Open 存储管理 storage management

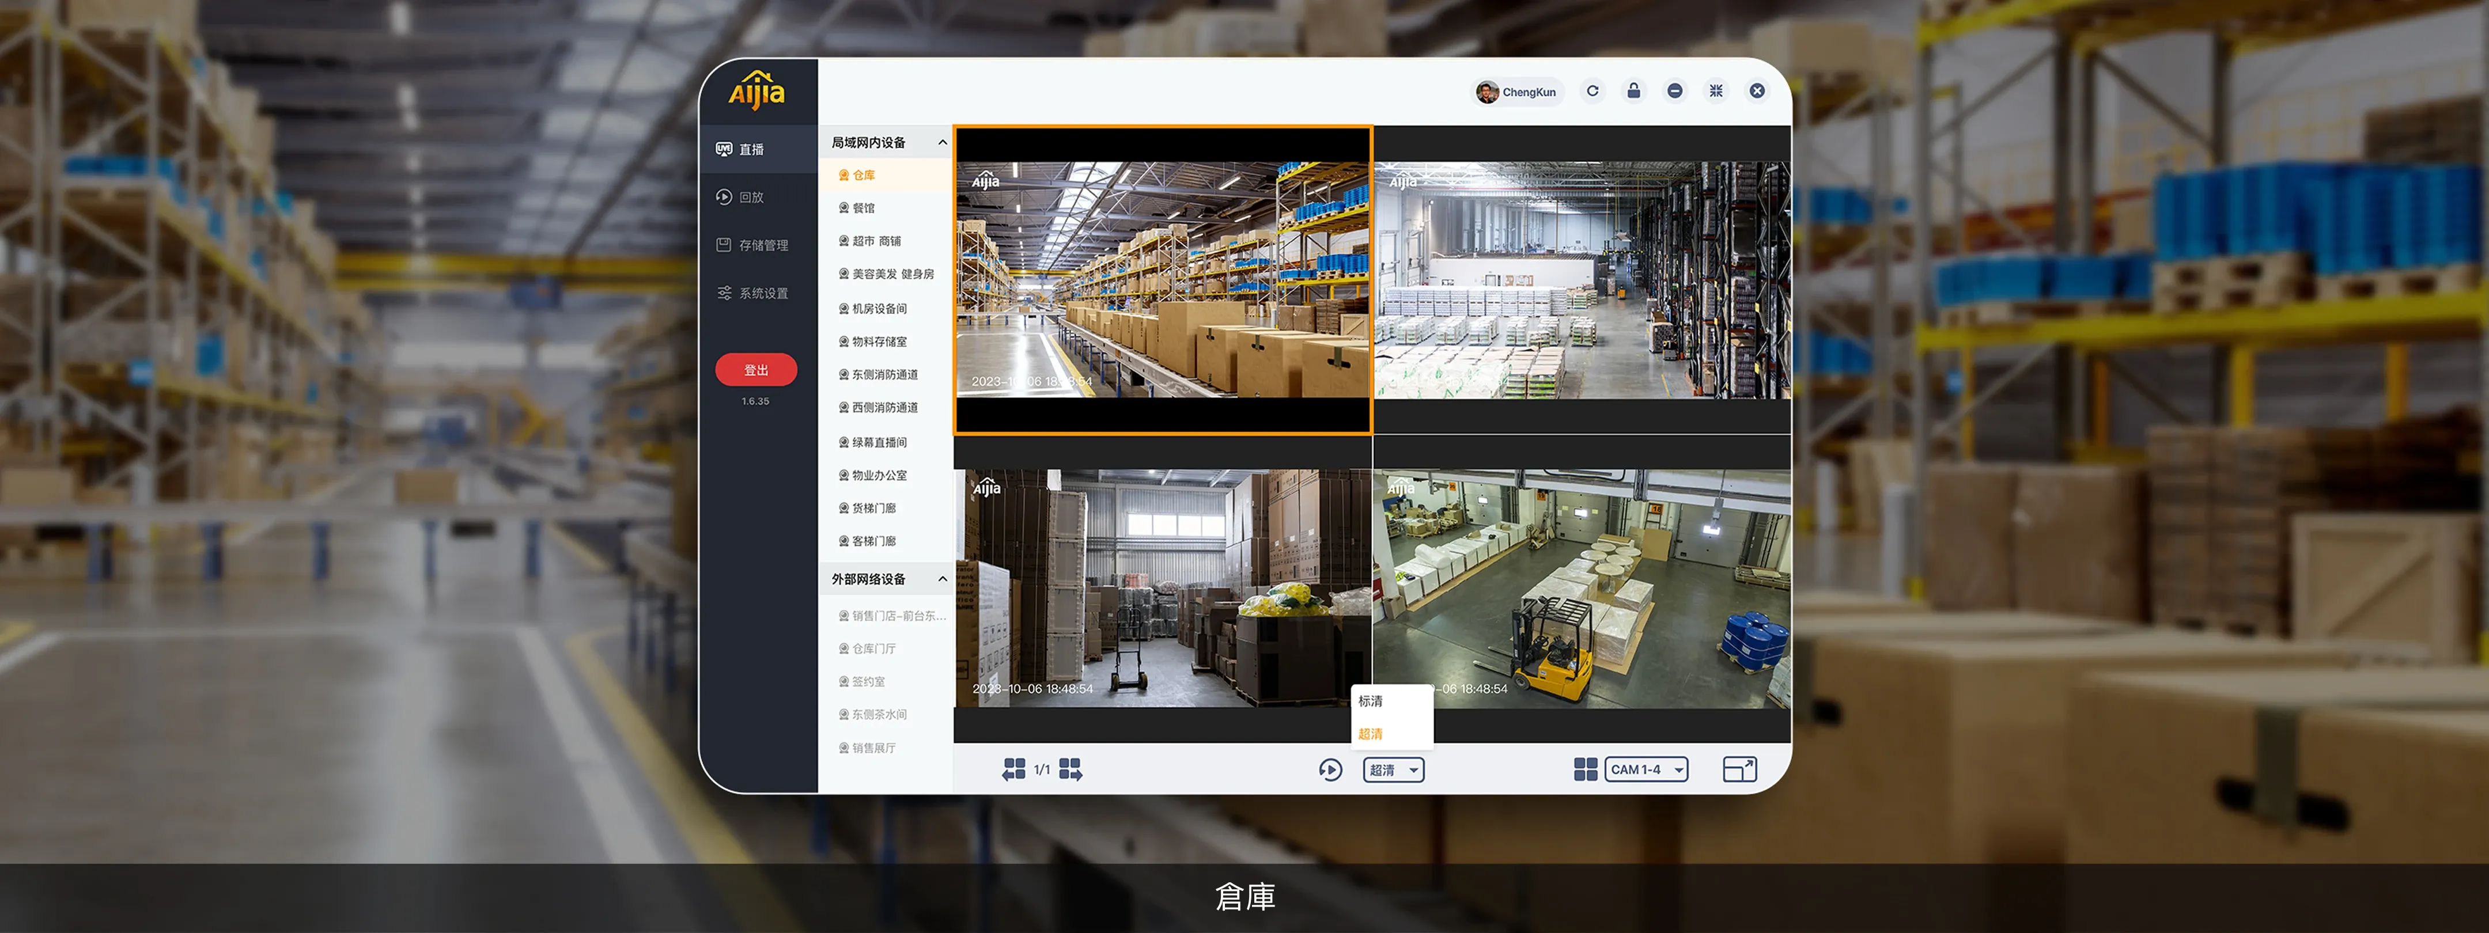(762, 245)
